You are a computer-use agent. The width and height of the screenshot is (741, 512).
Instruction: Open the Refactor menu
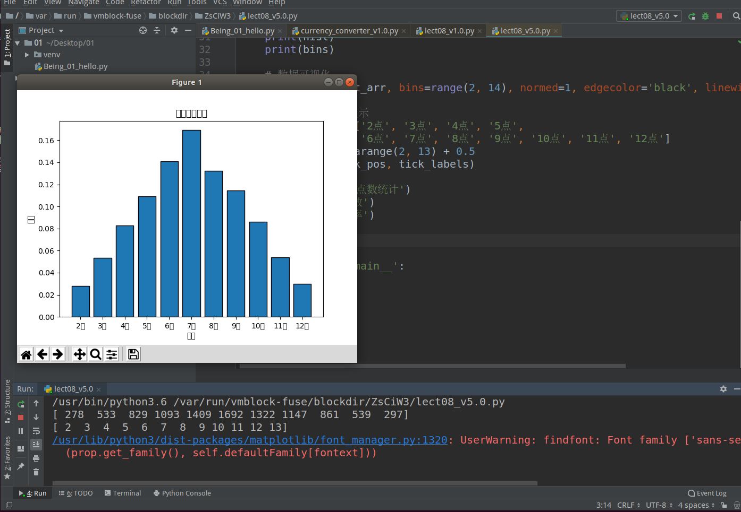click(146, 3)
